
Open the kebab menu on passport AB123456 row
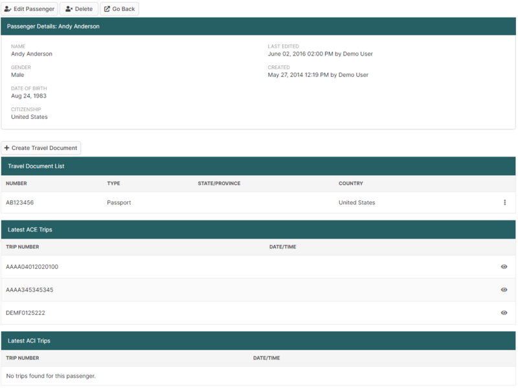(x=504, y=202)
